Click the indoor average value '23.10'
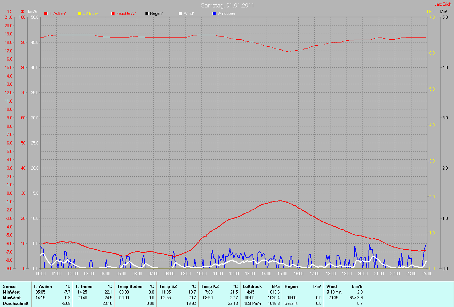The height and width of the screenshot is (307, 454). point(108,303)
